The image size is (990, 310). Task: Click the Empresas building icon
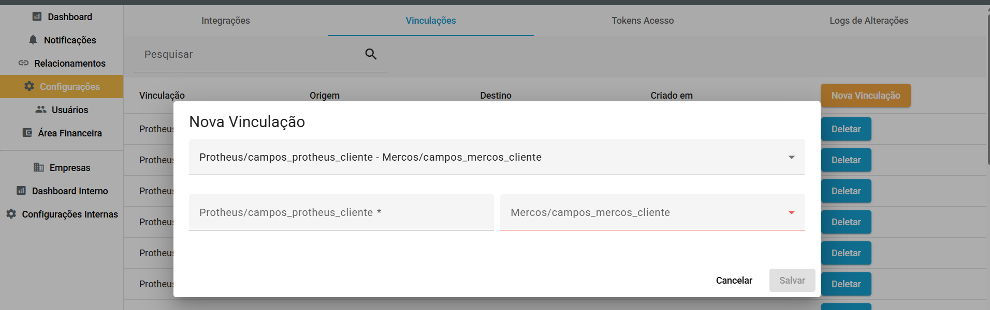tap(39, 167)
